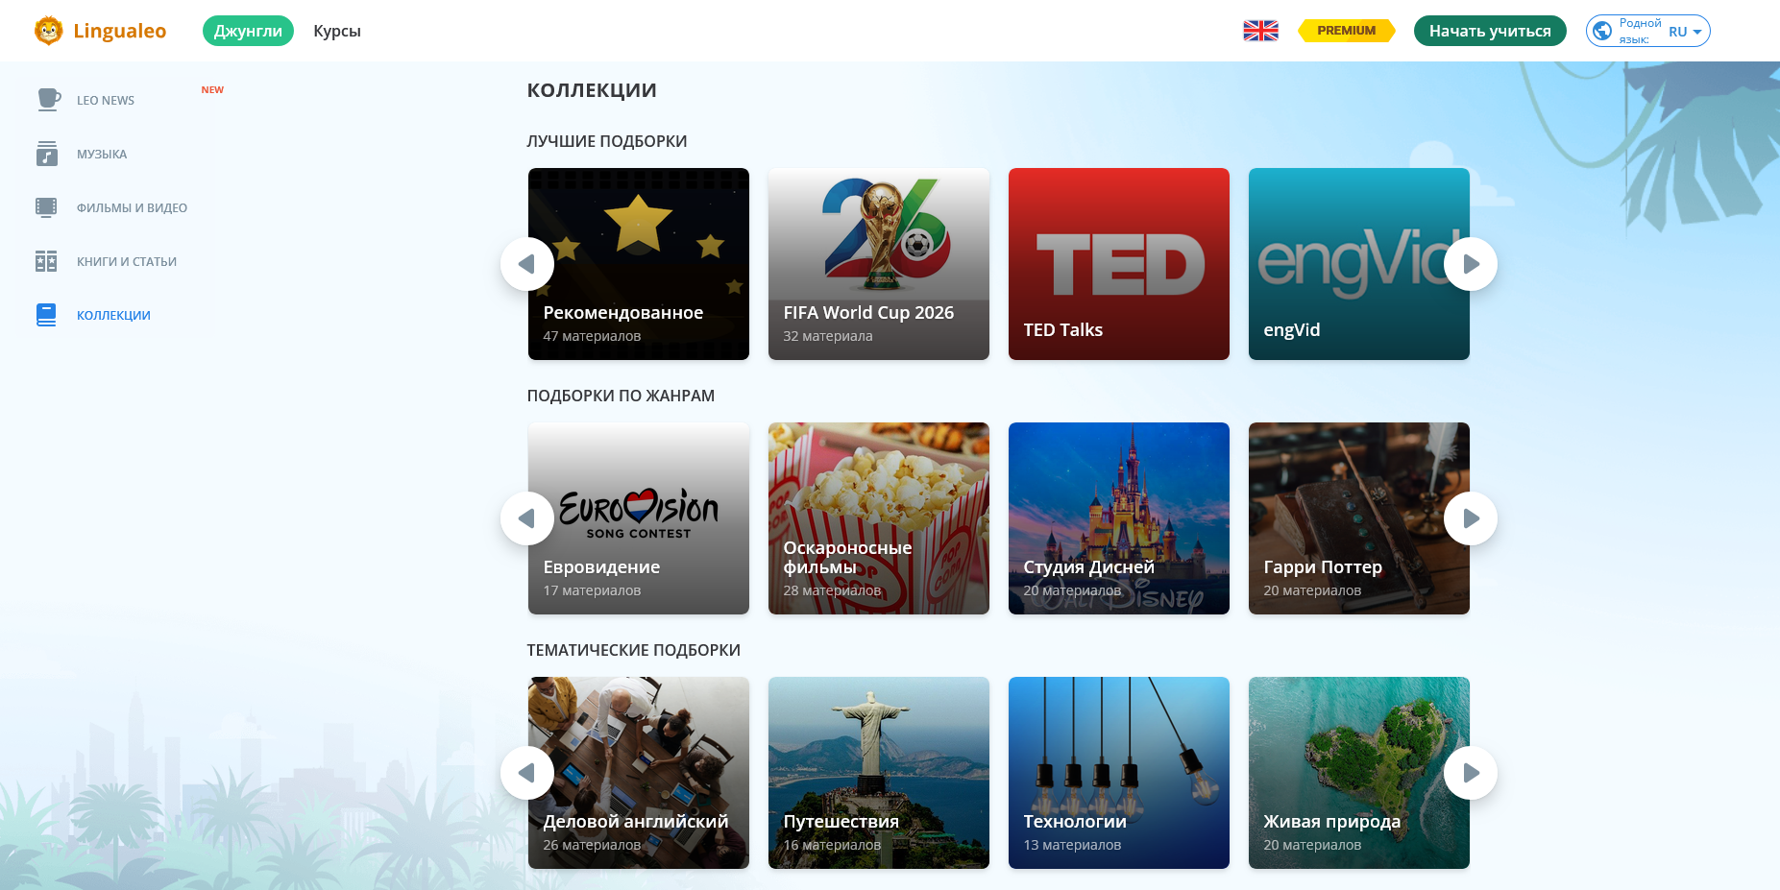The image size is (1780, 890).
Task: Show previous cards in Тематические подборки
Action: pyautogui.click(x=527, y=773)
